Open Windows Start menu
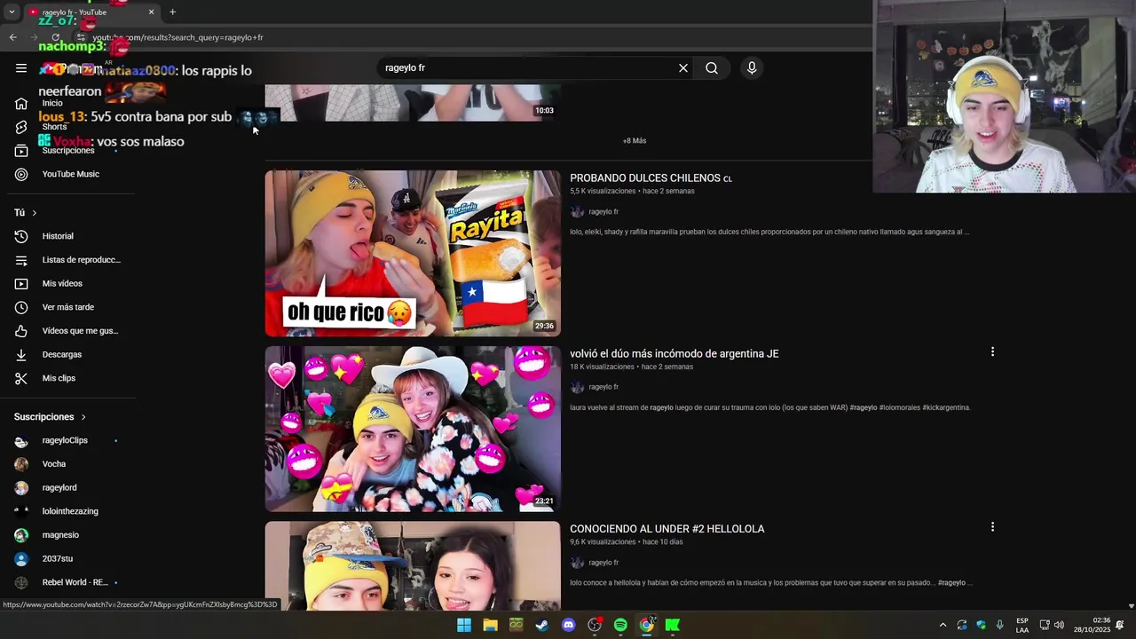The image size is (1136, 639). (464, 625)
